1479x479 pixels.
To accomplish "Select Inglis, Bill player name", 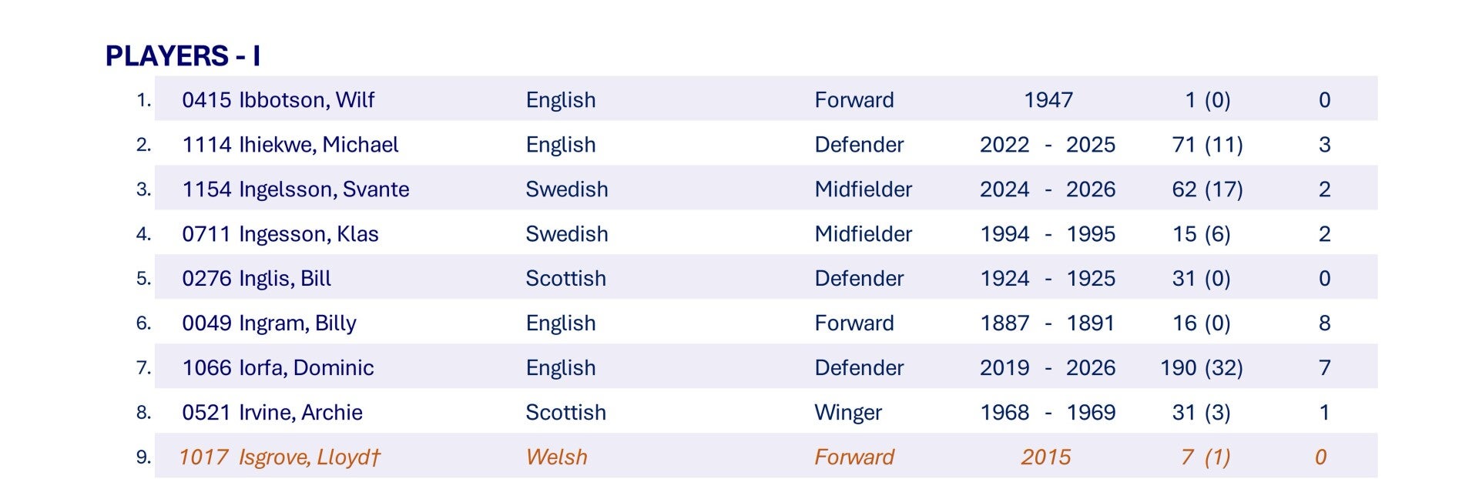I will pos(285,279).
